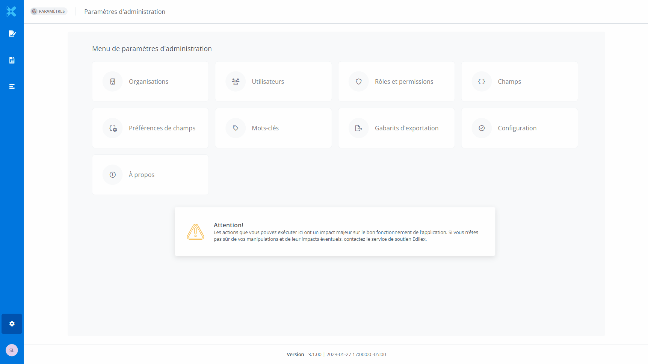Click the Mots-clés tag icon
648x364 pixels.
point(236,128)
